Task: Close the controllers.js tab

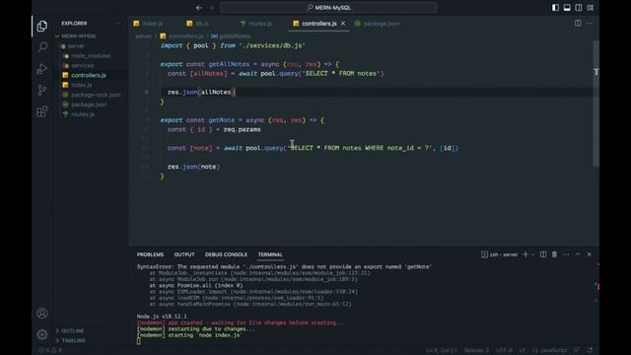Action: point(343,24)
